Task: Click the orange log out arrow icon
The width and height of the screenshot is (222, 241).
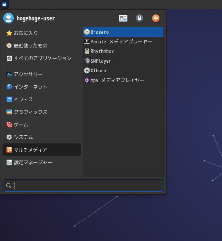Action: click(x=156, y=18)
